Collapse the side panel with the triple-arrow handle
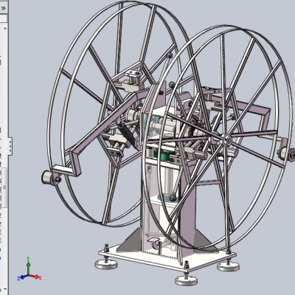Image resolution: width=295 pixels, height=295 pixels. 10,146
